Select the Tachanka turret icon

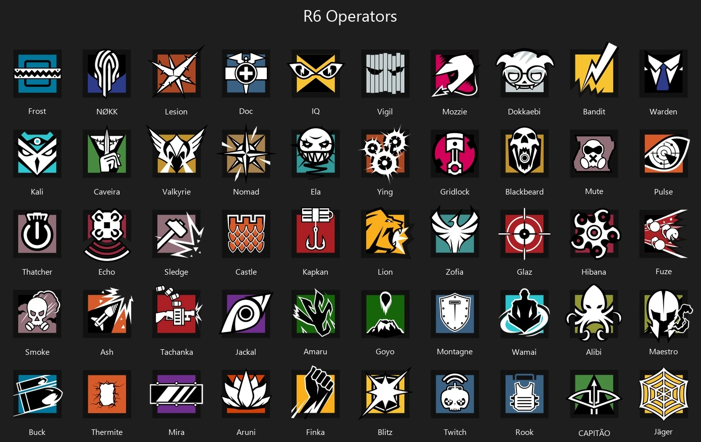178,312
